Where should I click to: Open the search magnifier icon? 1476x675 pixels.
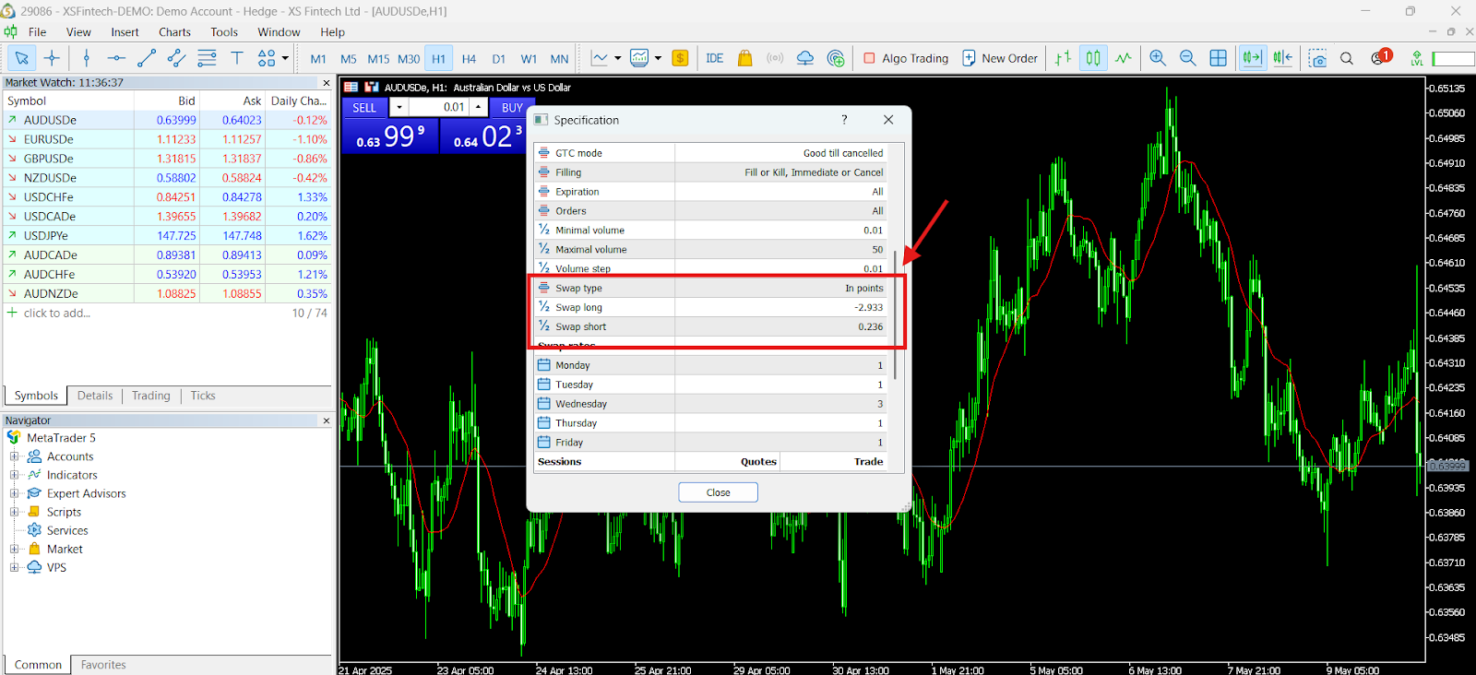[x=1347, y=58]
